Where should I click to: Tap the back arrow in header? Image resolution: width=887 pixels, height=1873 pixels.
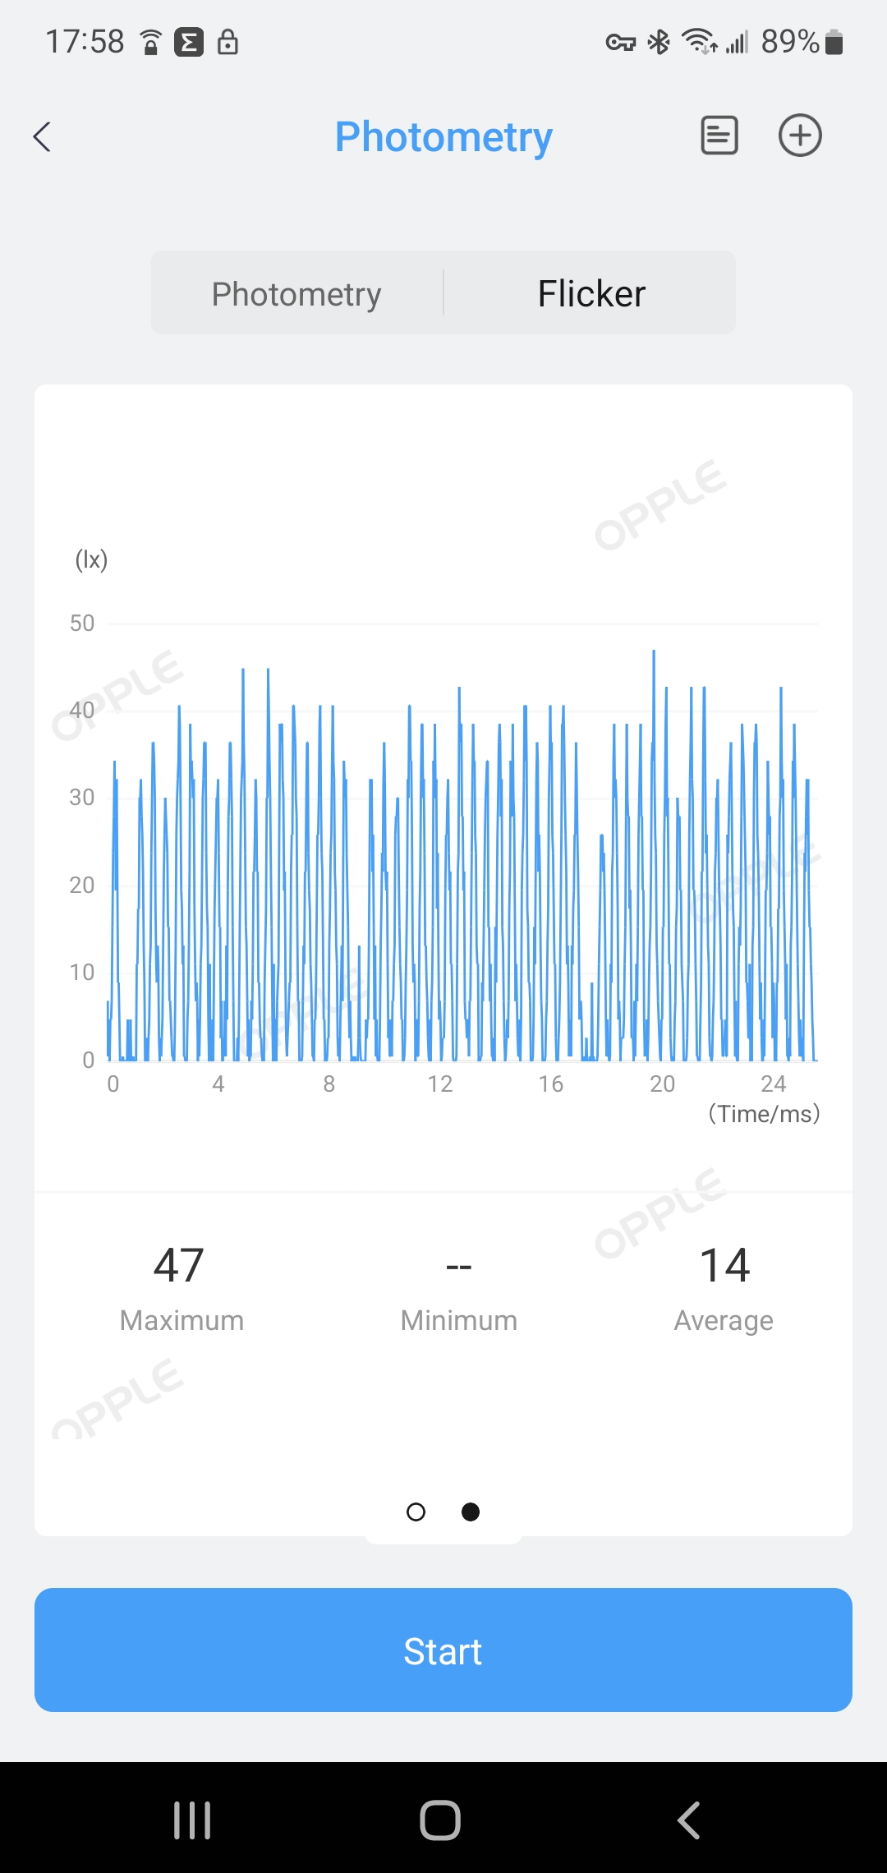coord(43,136)
